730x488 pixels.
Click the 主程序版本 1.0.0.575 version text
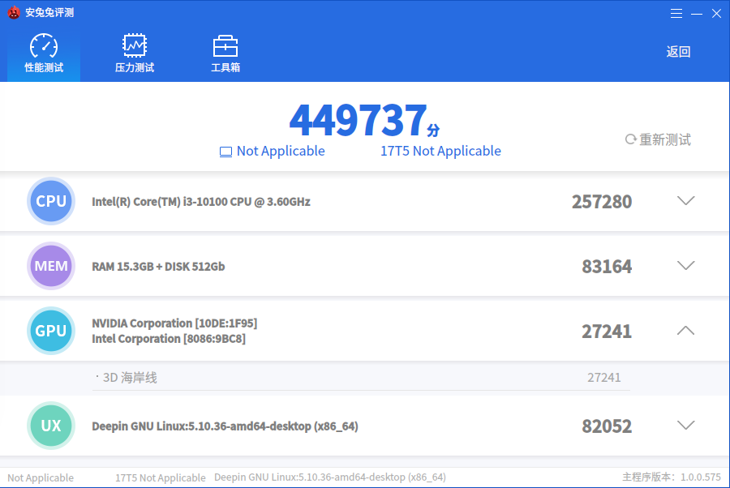point(672,477)
